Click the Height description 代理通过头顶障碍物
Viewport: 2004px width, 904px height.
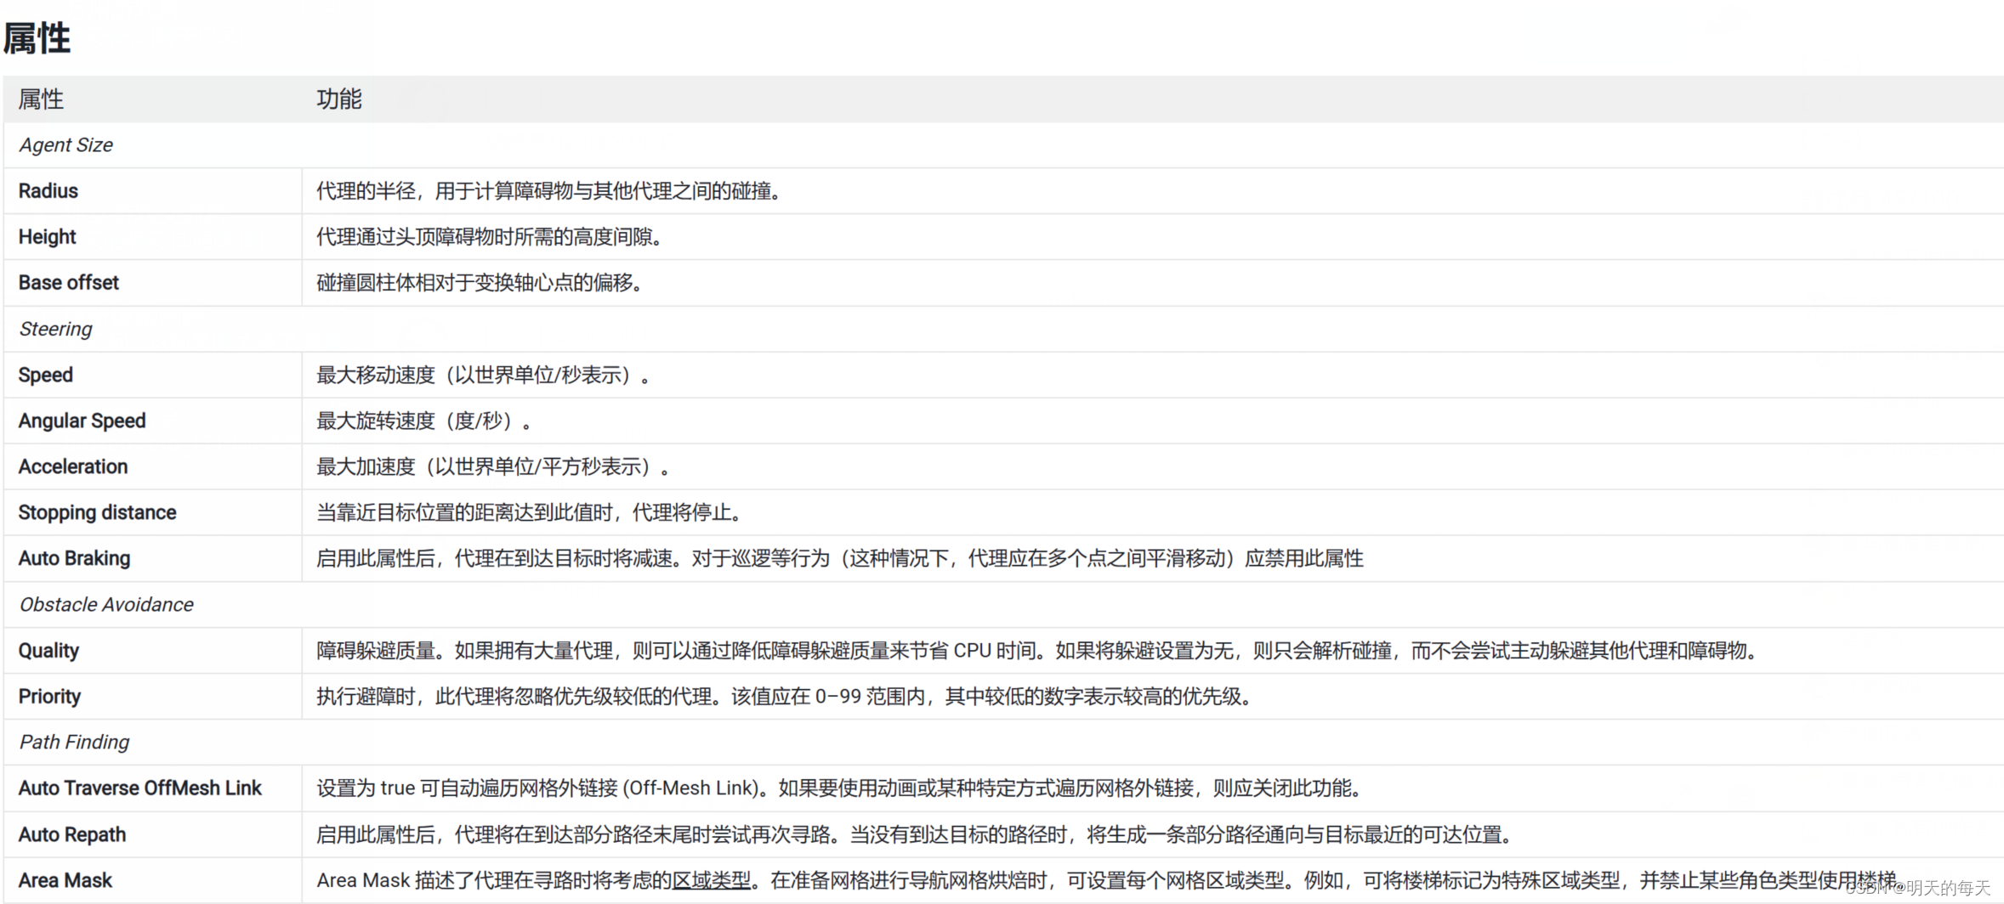click(491, 237)
